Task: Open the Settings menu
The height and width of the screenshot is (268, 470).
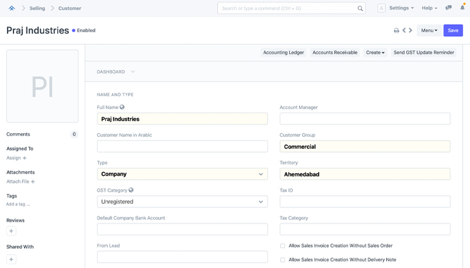Action: (x=401, y=9)
